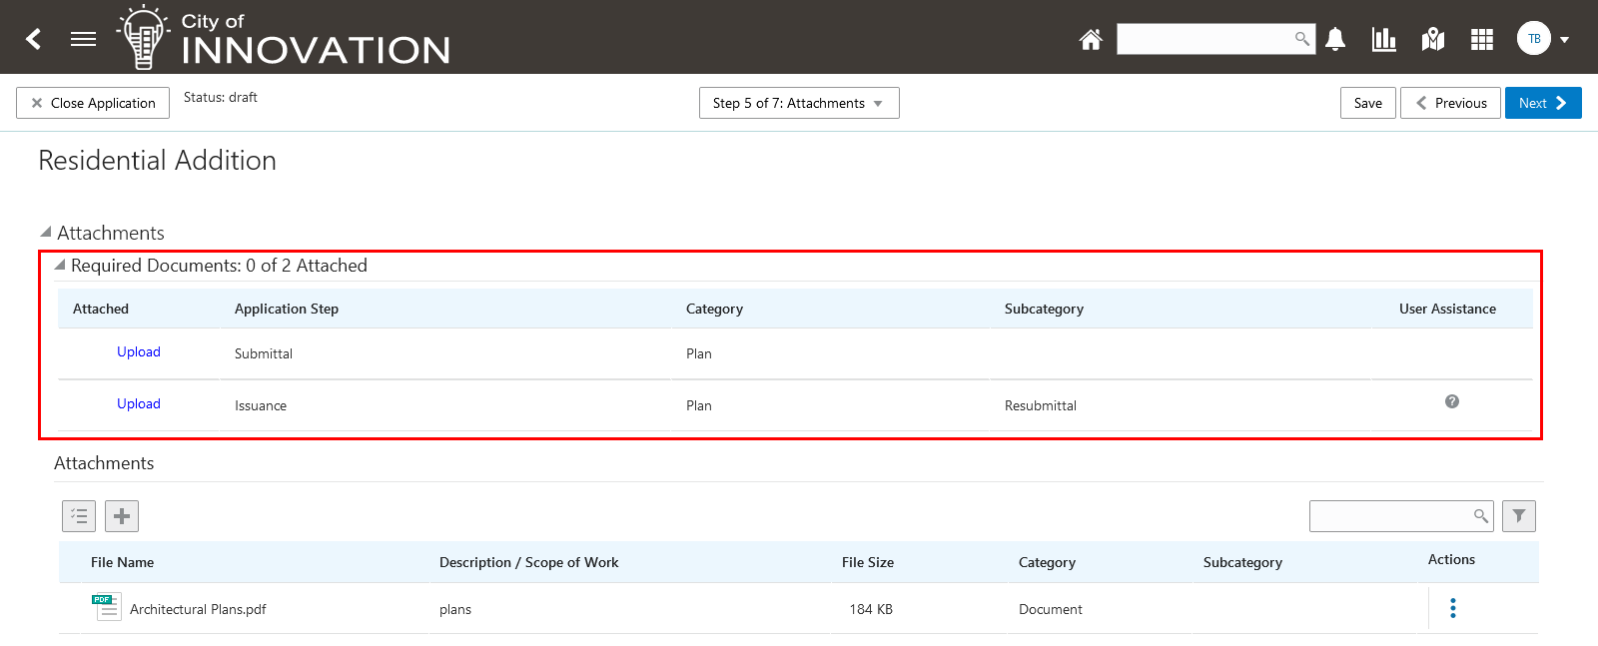Go to the home page icon

(x=1091, y=39)
